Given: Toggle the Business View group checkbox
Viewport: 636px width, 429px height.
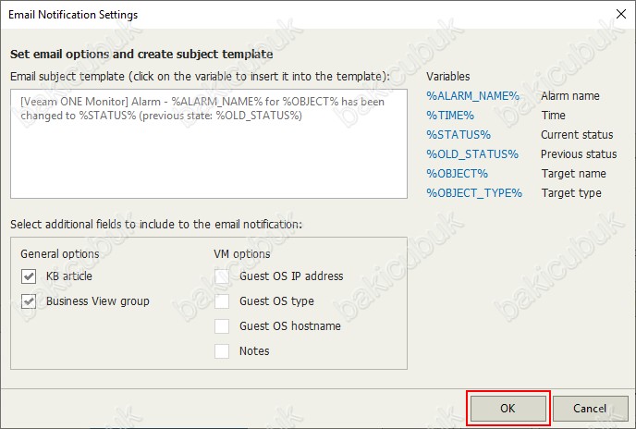Looking at the screenshot, I should point(29,301).
